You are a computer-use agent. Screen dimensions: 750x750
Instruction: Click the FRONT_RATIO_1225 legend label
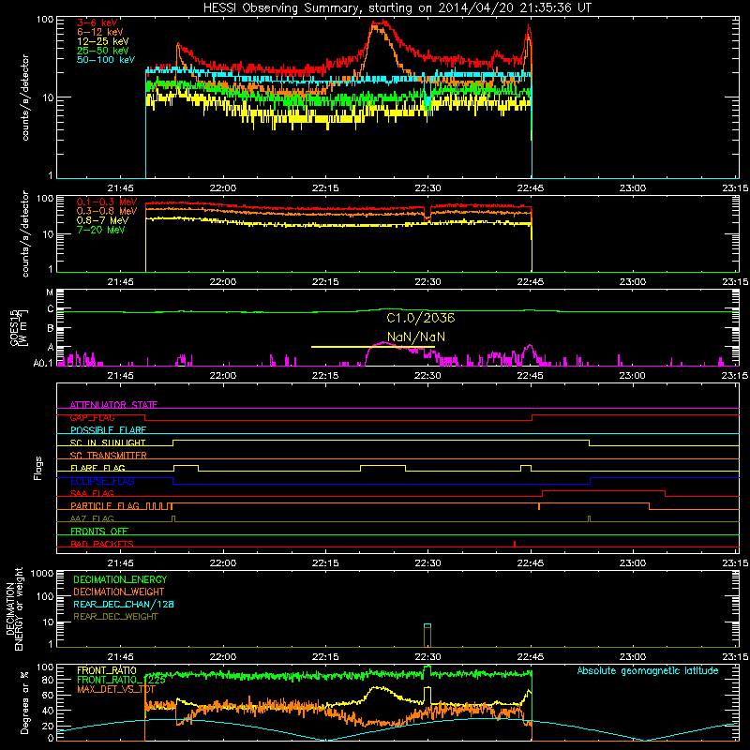(121, 680)
